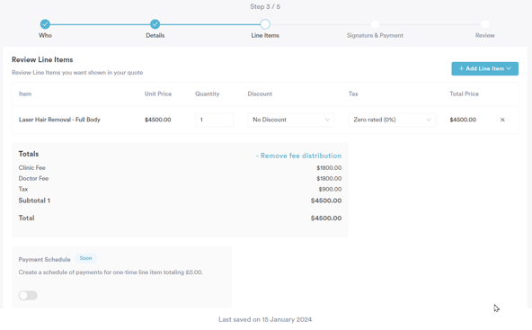Go back to completed Details step circle
Viewport: 532px width, 330px height.
155,24
